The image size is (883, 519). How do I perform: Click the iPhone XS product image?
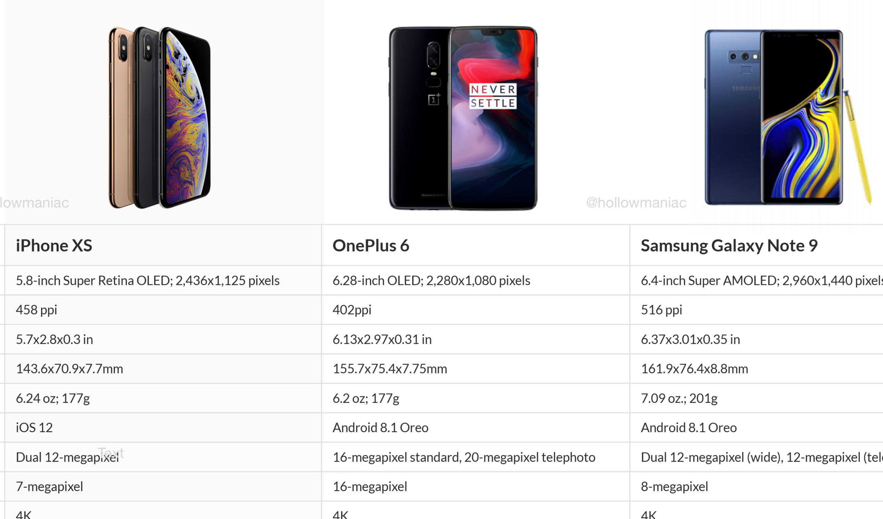(160, 117)
